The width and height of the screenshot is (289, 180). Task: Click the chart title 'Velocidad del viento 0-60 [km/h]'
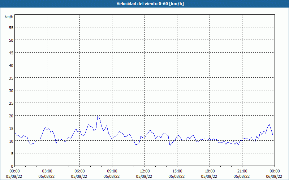(x=150, y=4)
